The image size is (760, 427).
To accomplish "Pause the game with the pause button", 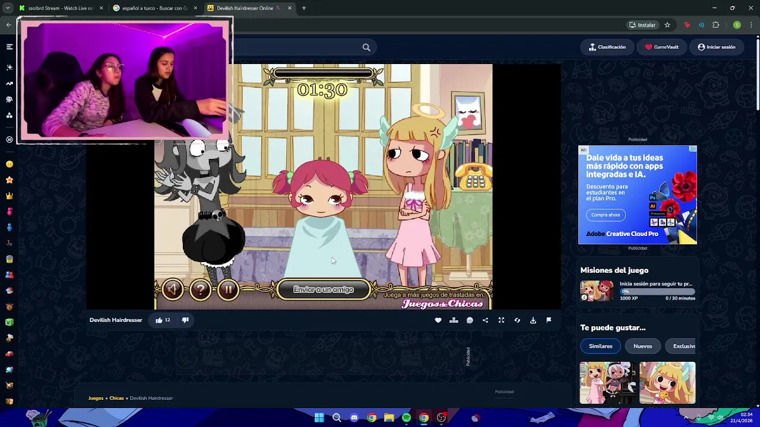I will click(x=228, y=289).
